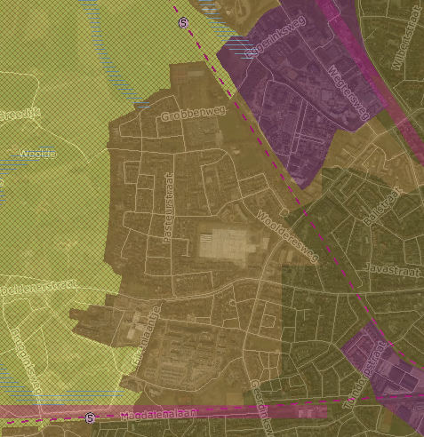
Task: Select the Woolderesweg road label
Action: [x=287, y=236]
